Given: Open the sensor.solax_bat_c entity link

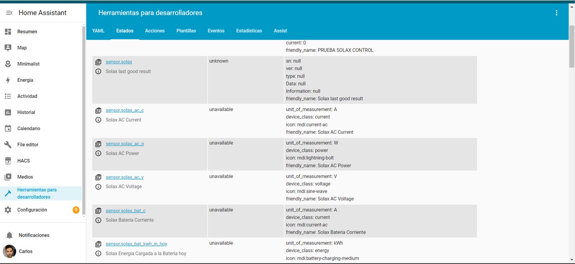Looking at the screenshot, I should [126, 210].
